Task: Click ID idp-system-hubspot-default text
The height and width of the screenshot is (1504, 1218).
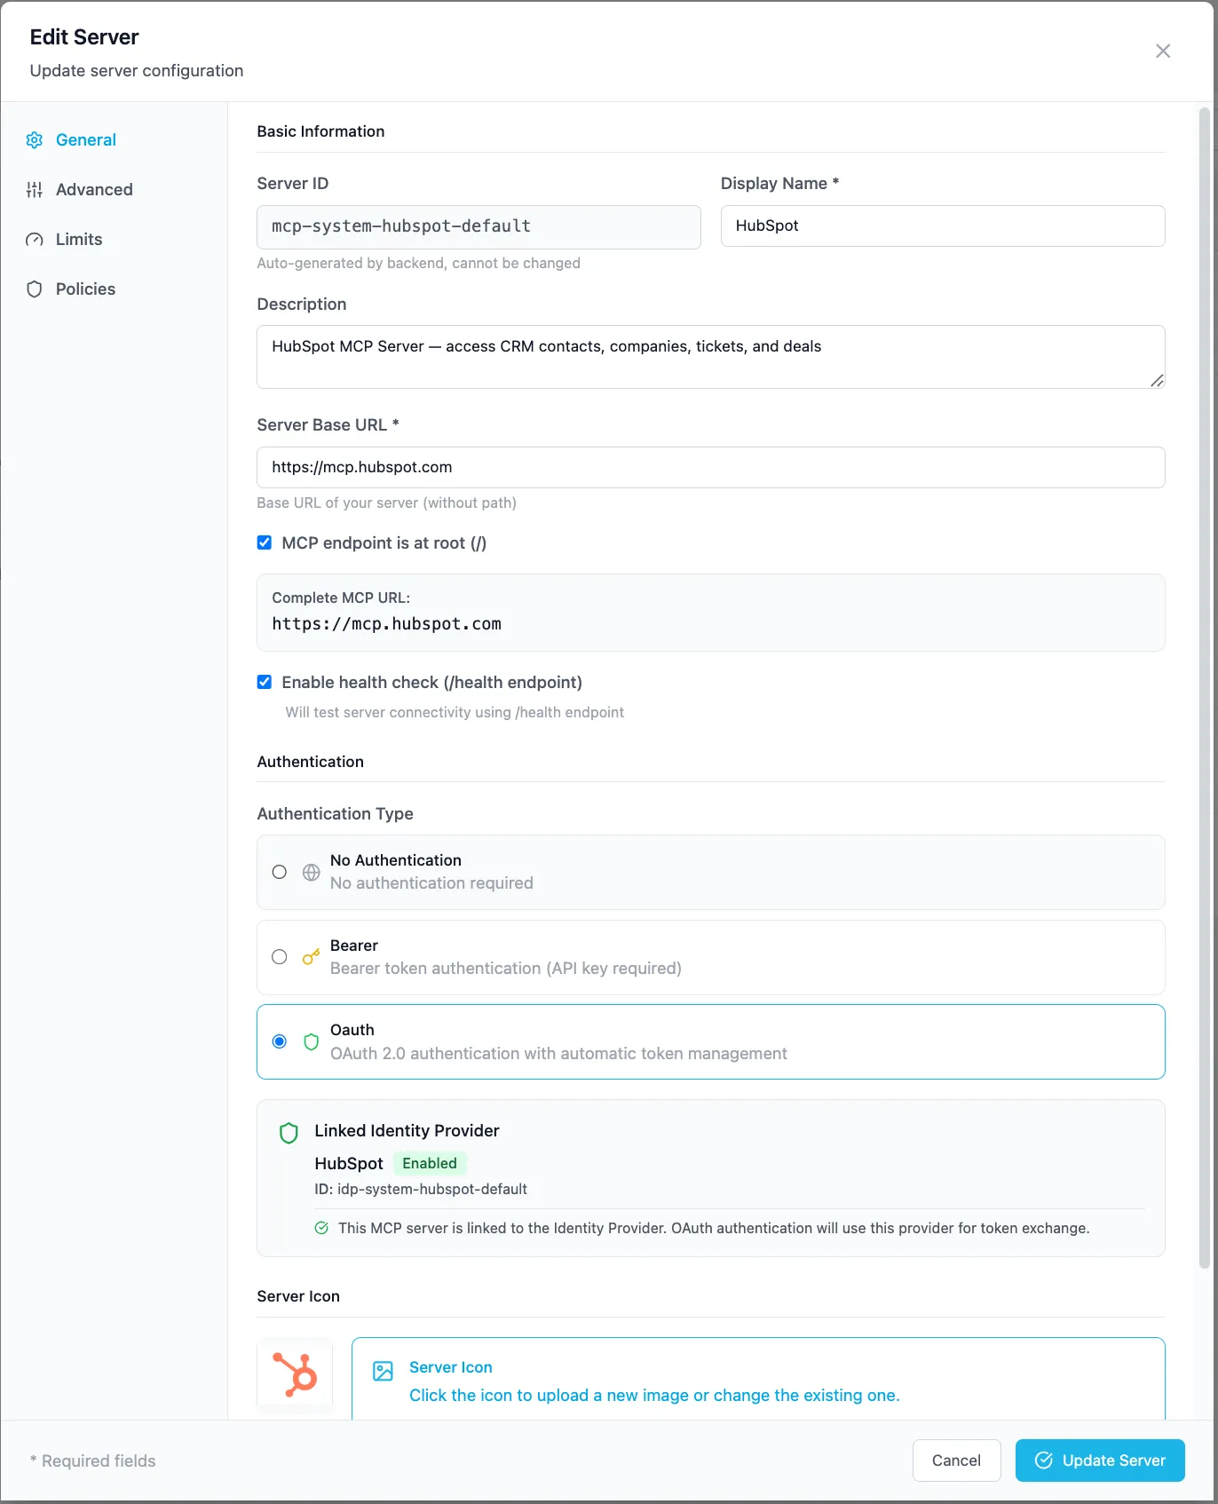Action: point(421,1190)
